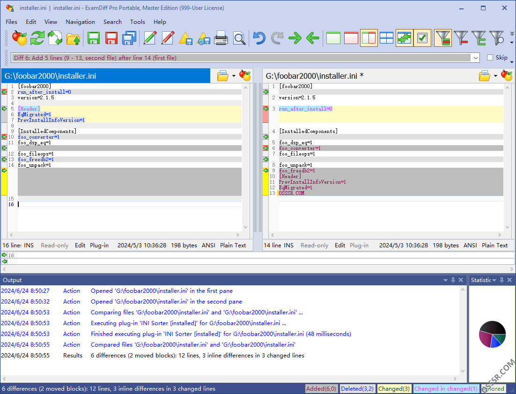Toggle the fourth funnel filter icon

coord(497,38)
